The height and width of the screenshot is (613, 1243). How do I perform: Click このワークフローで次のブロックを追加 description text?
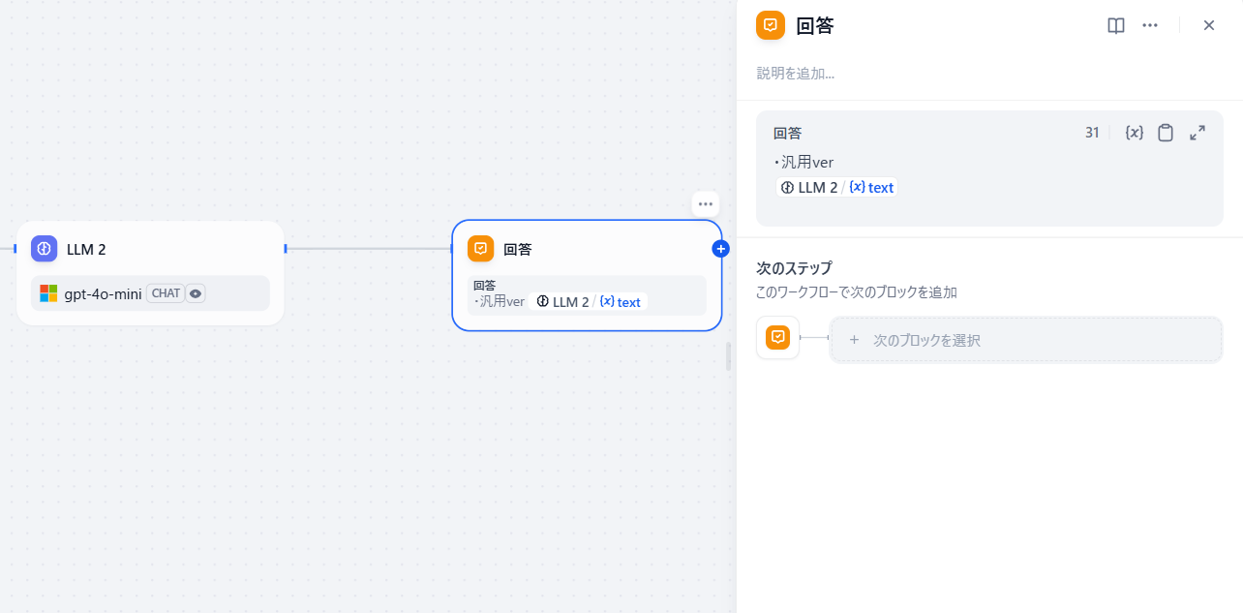(x=857, y=291)
